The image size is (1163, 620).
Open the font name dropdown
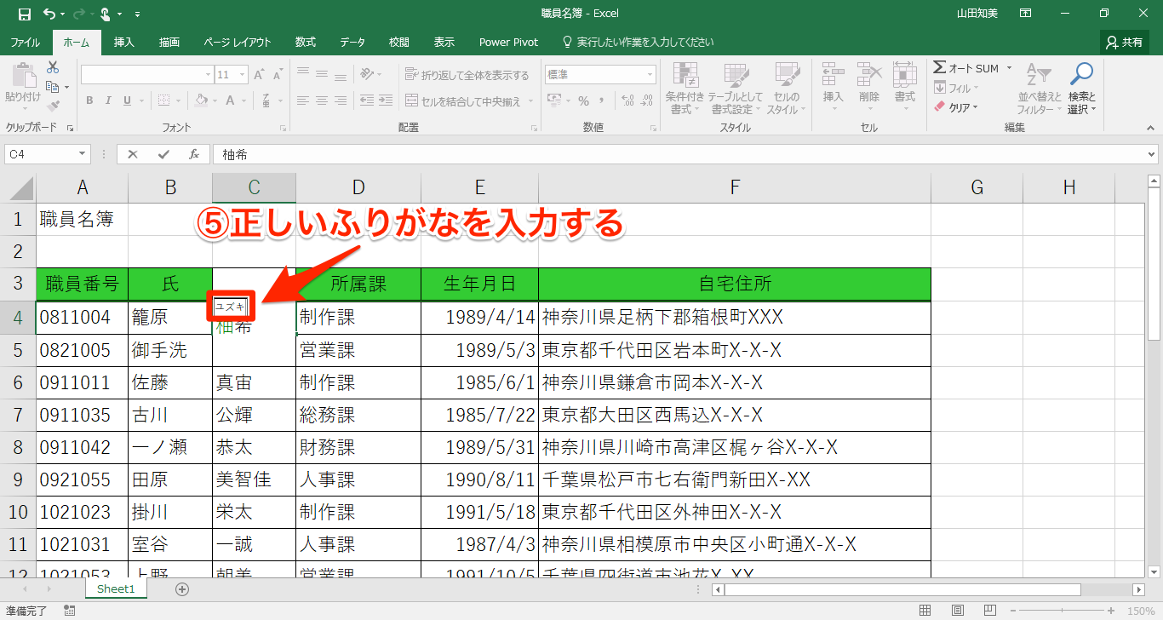click(208, 75)
